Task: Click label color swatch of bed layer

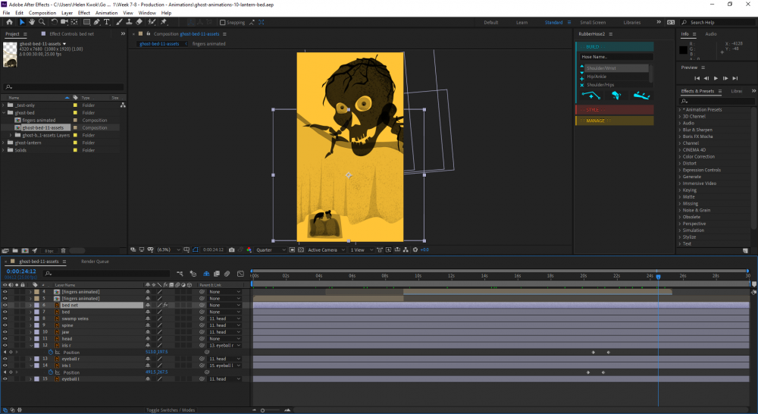Action: (36, 312)
